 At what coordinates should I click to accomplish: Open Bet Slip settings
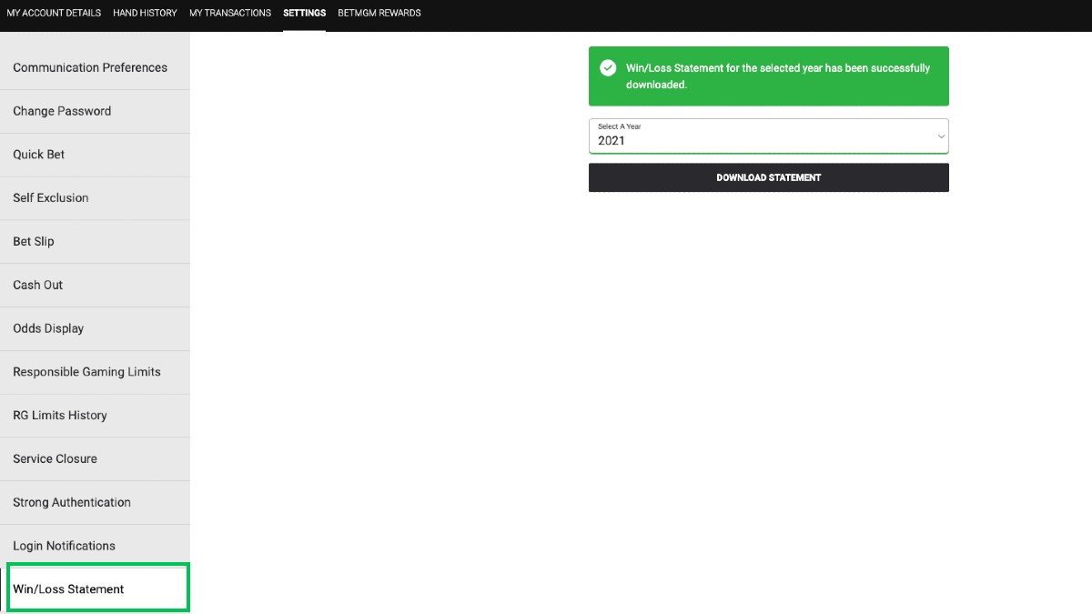[95, 242]
